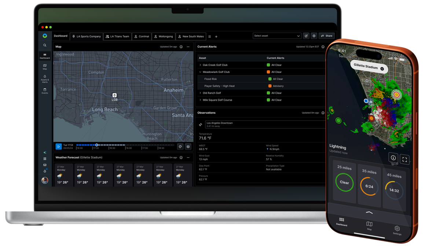Open the Events panel from the sidebar
Viewport: 440px width, 247px height.
(x=45, y=91)
